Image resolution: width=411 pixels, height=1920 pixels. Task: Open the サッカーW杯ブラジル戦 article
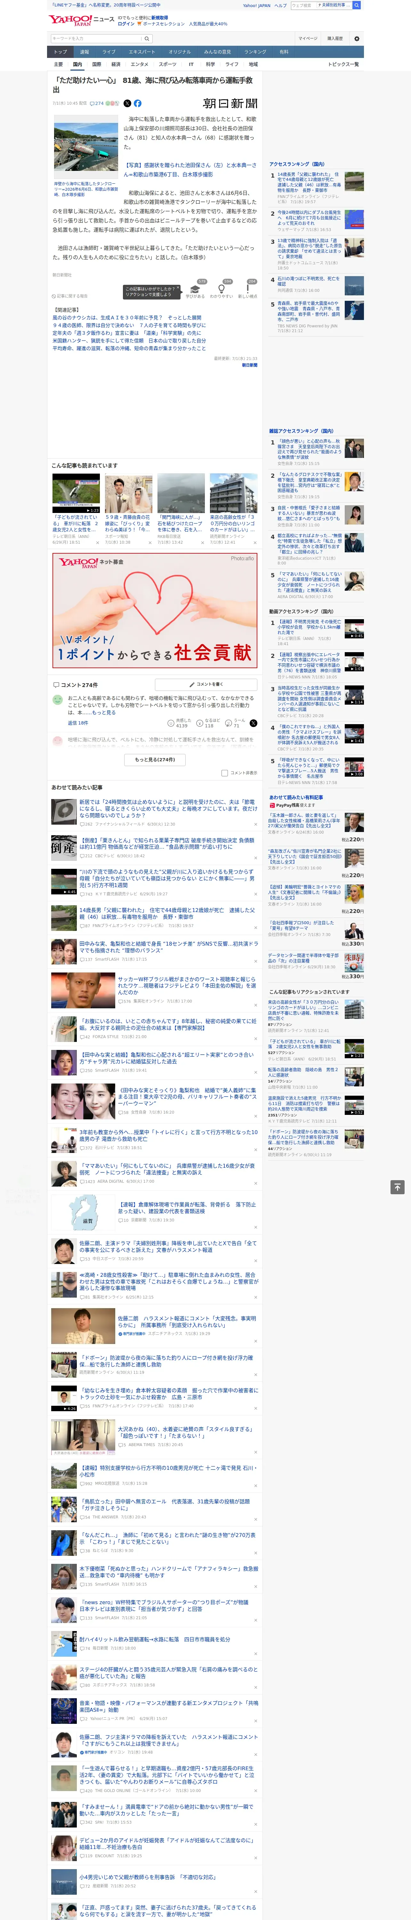[x=187, y=985]
